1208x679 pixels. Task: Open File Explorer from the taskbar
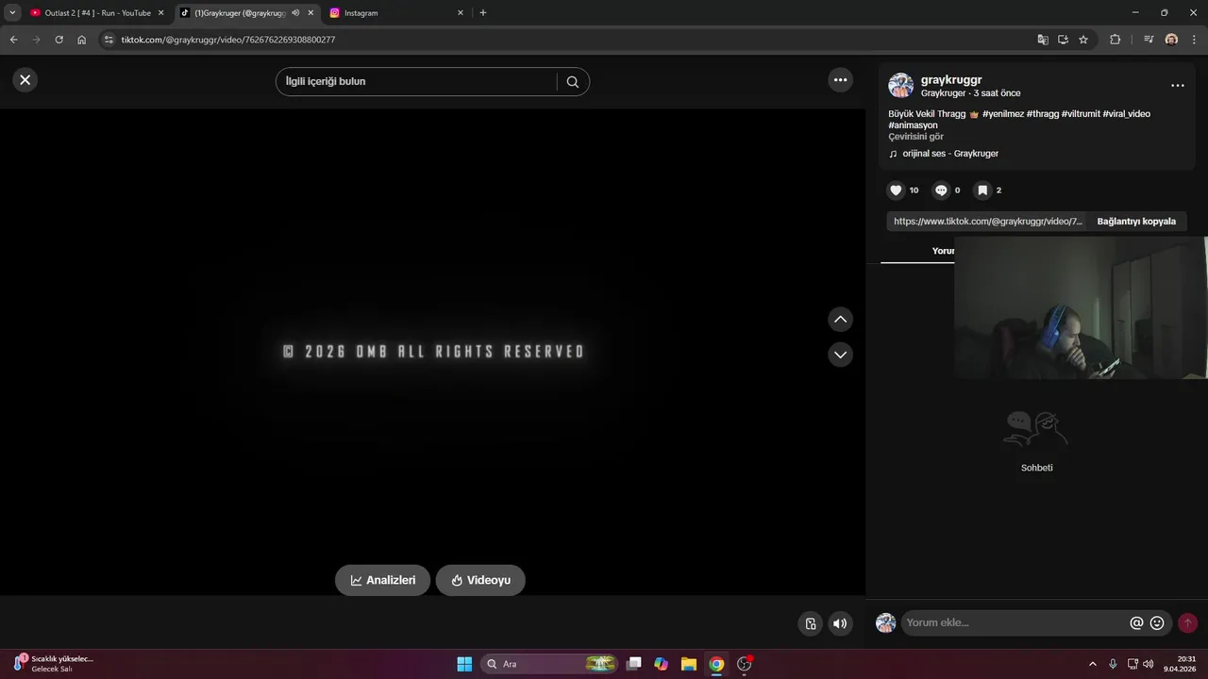pos(689,664)
